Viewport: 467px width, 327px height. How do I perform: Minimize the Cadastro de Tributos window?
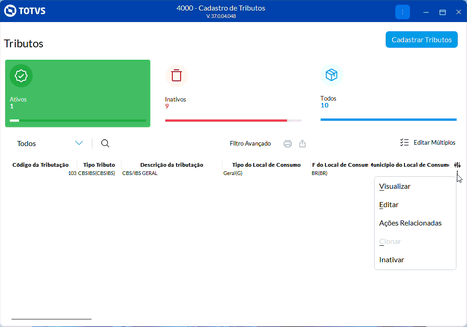point(426,12)
